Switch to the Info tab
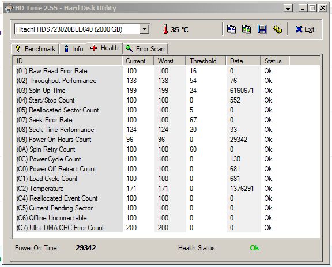This screenshot has height=267, width=332. (73, 49)
